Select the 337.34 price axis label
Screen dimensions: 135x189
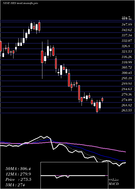click(x=127, y=35)
